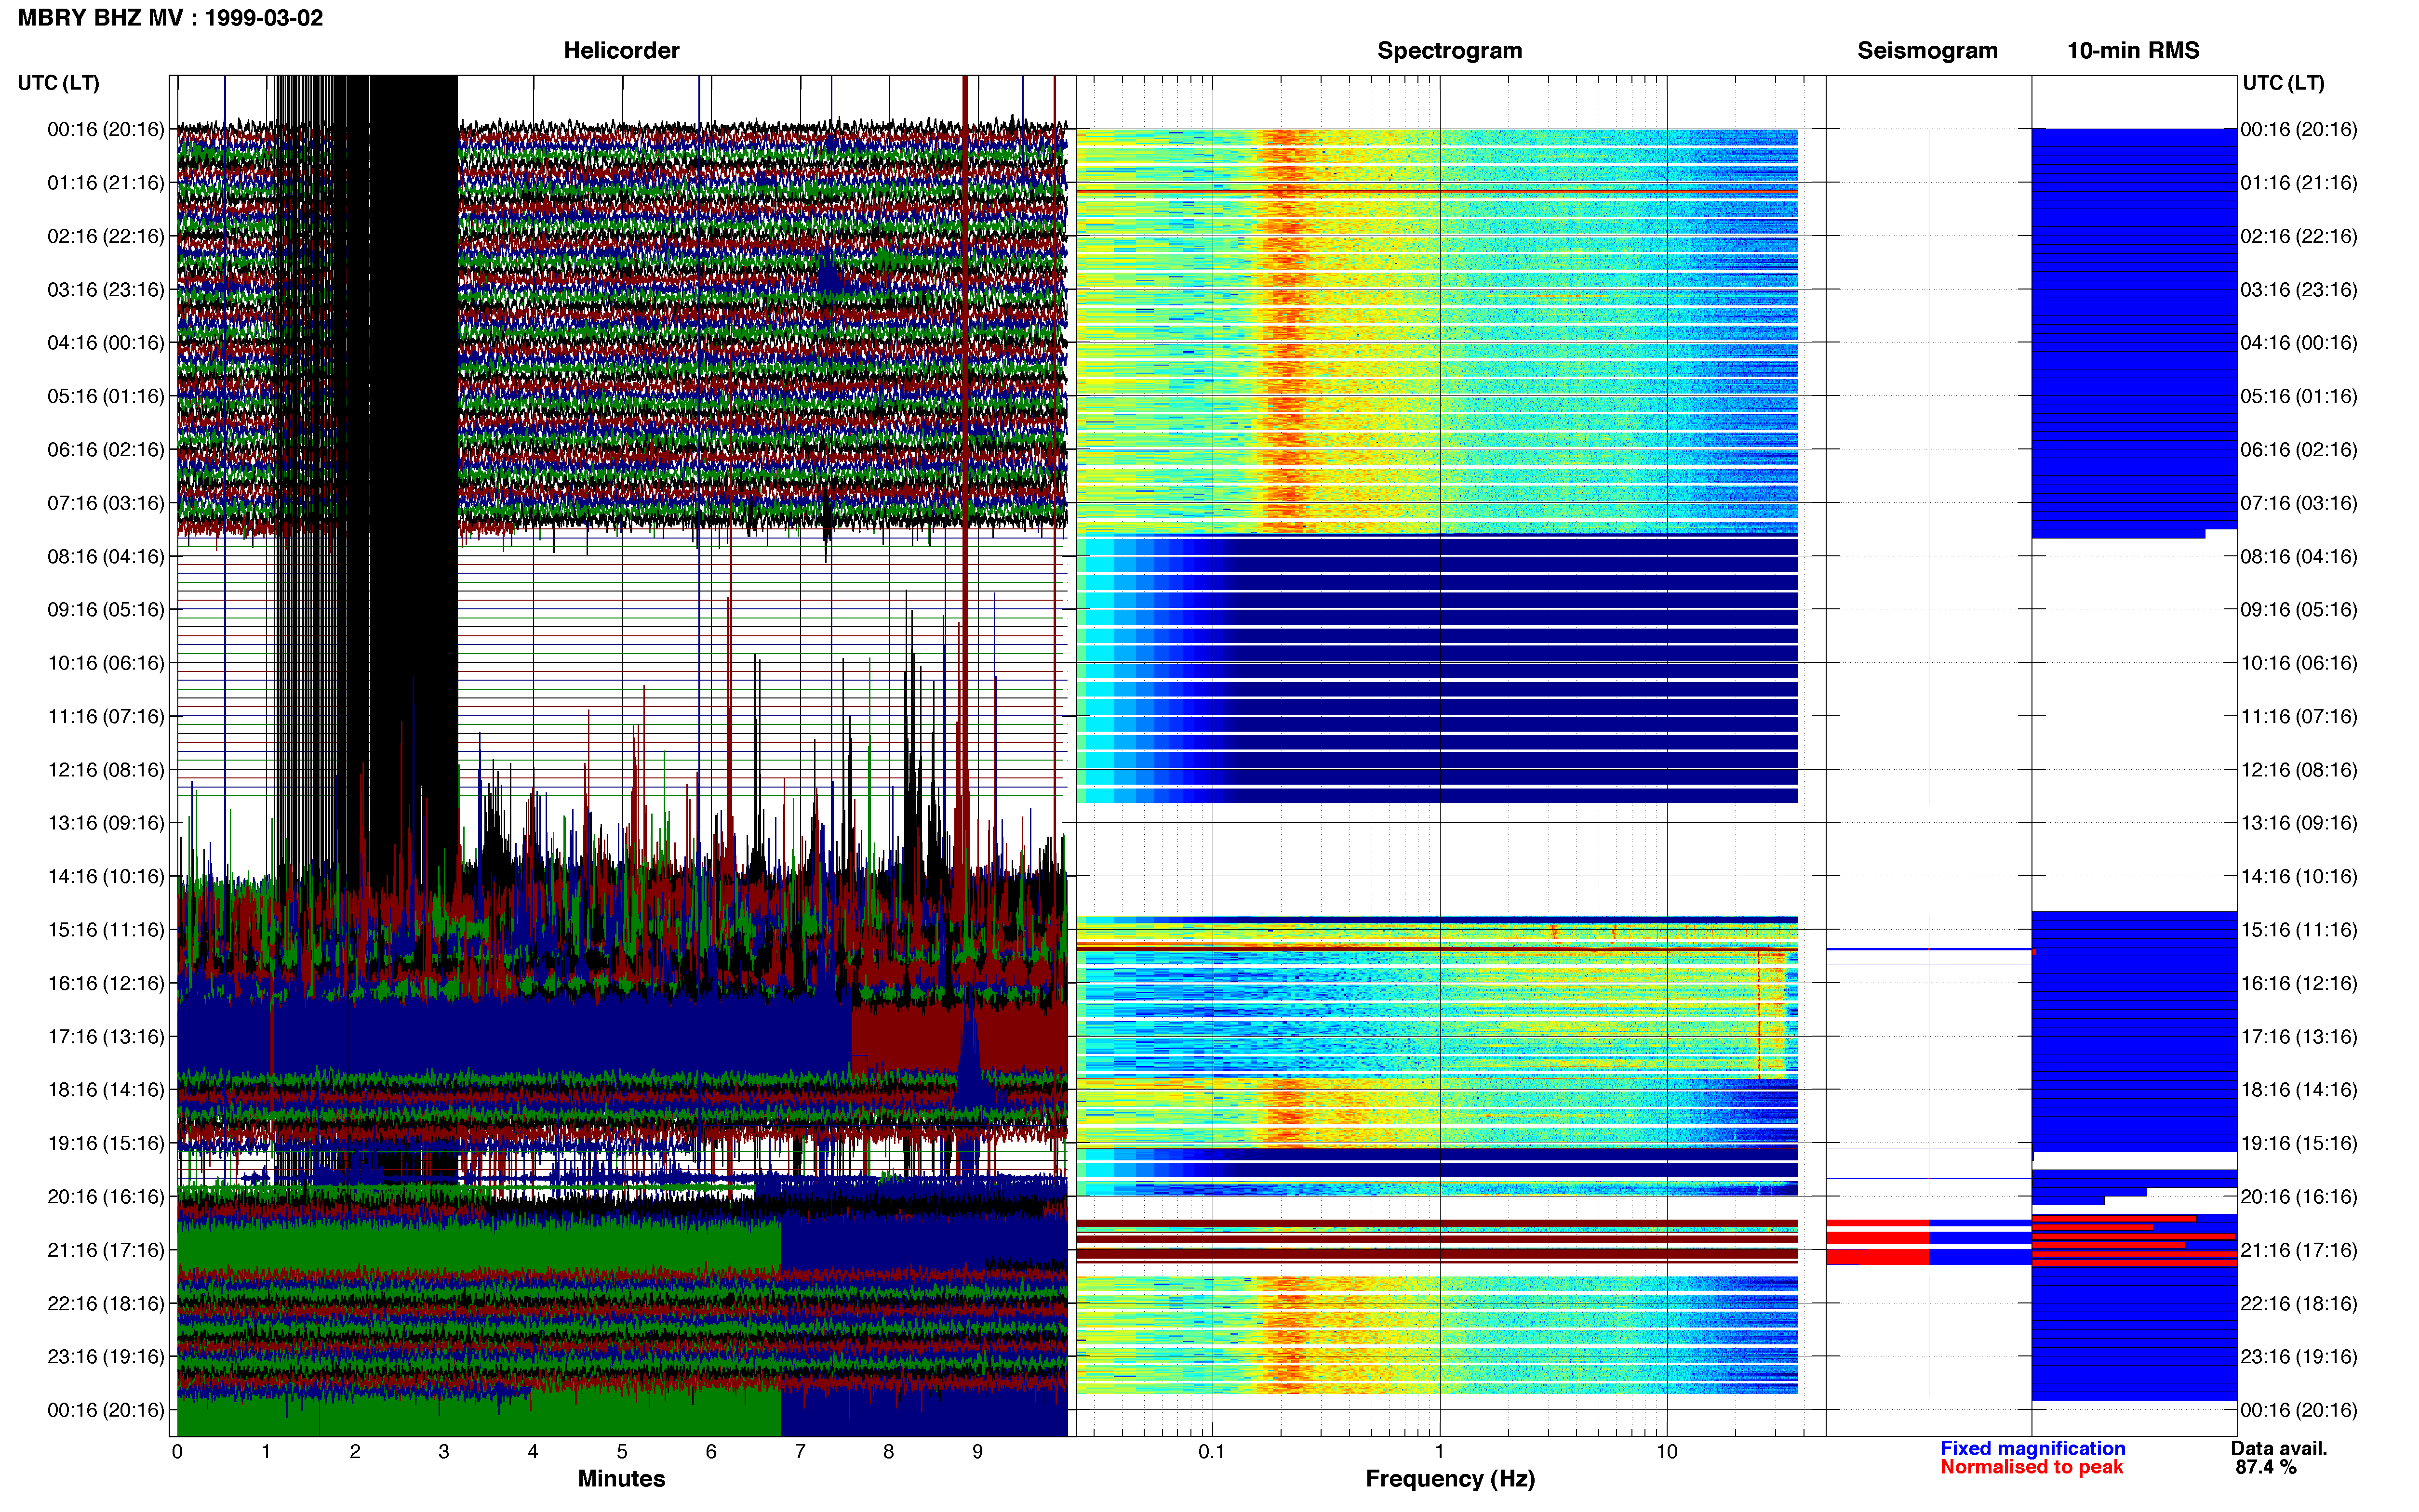Viewport: 2419px width, 1512px height.
Task: Click the '10-min RMS' panel heading
Action: [2133, 51]
